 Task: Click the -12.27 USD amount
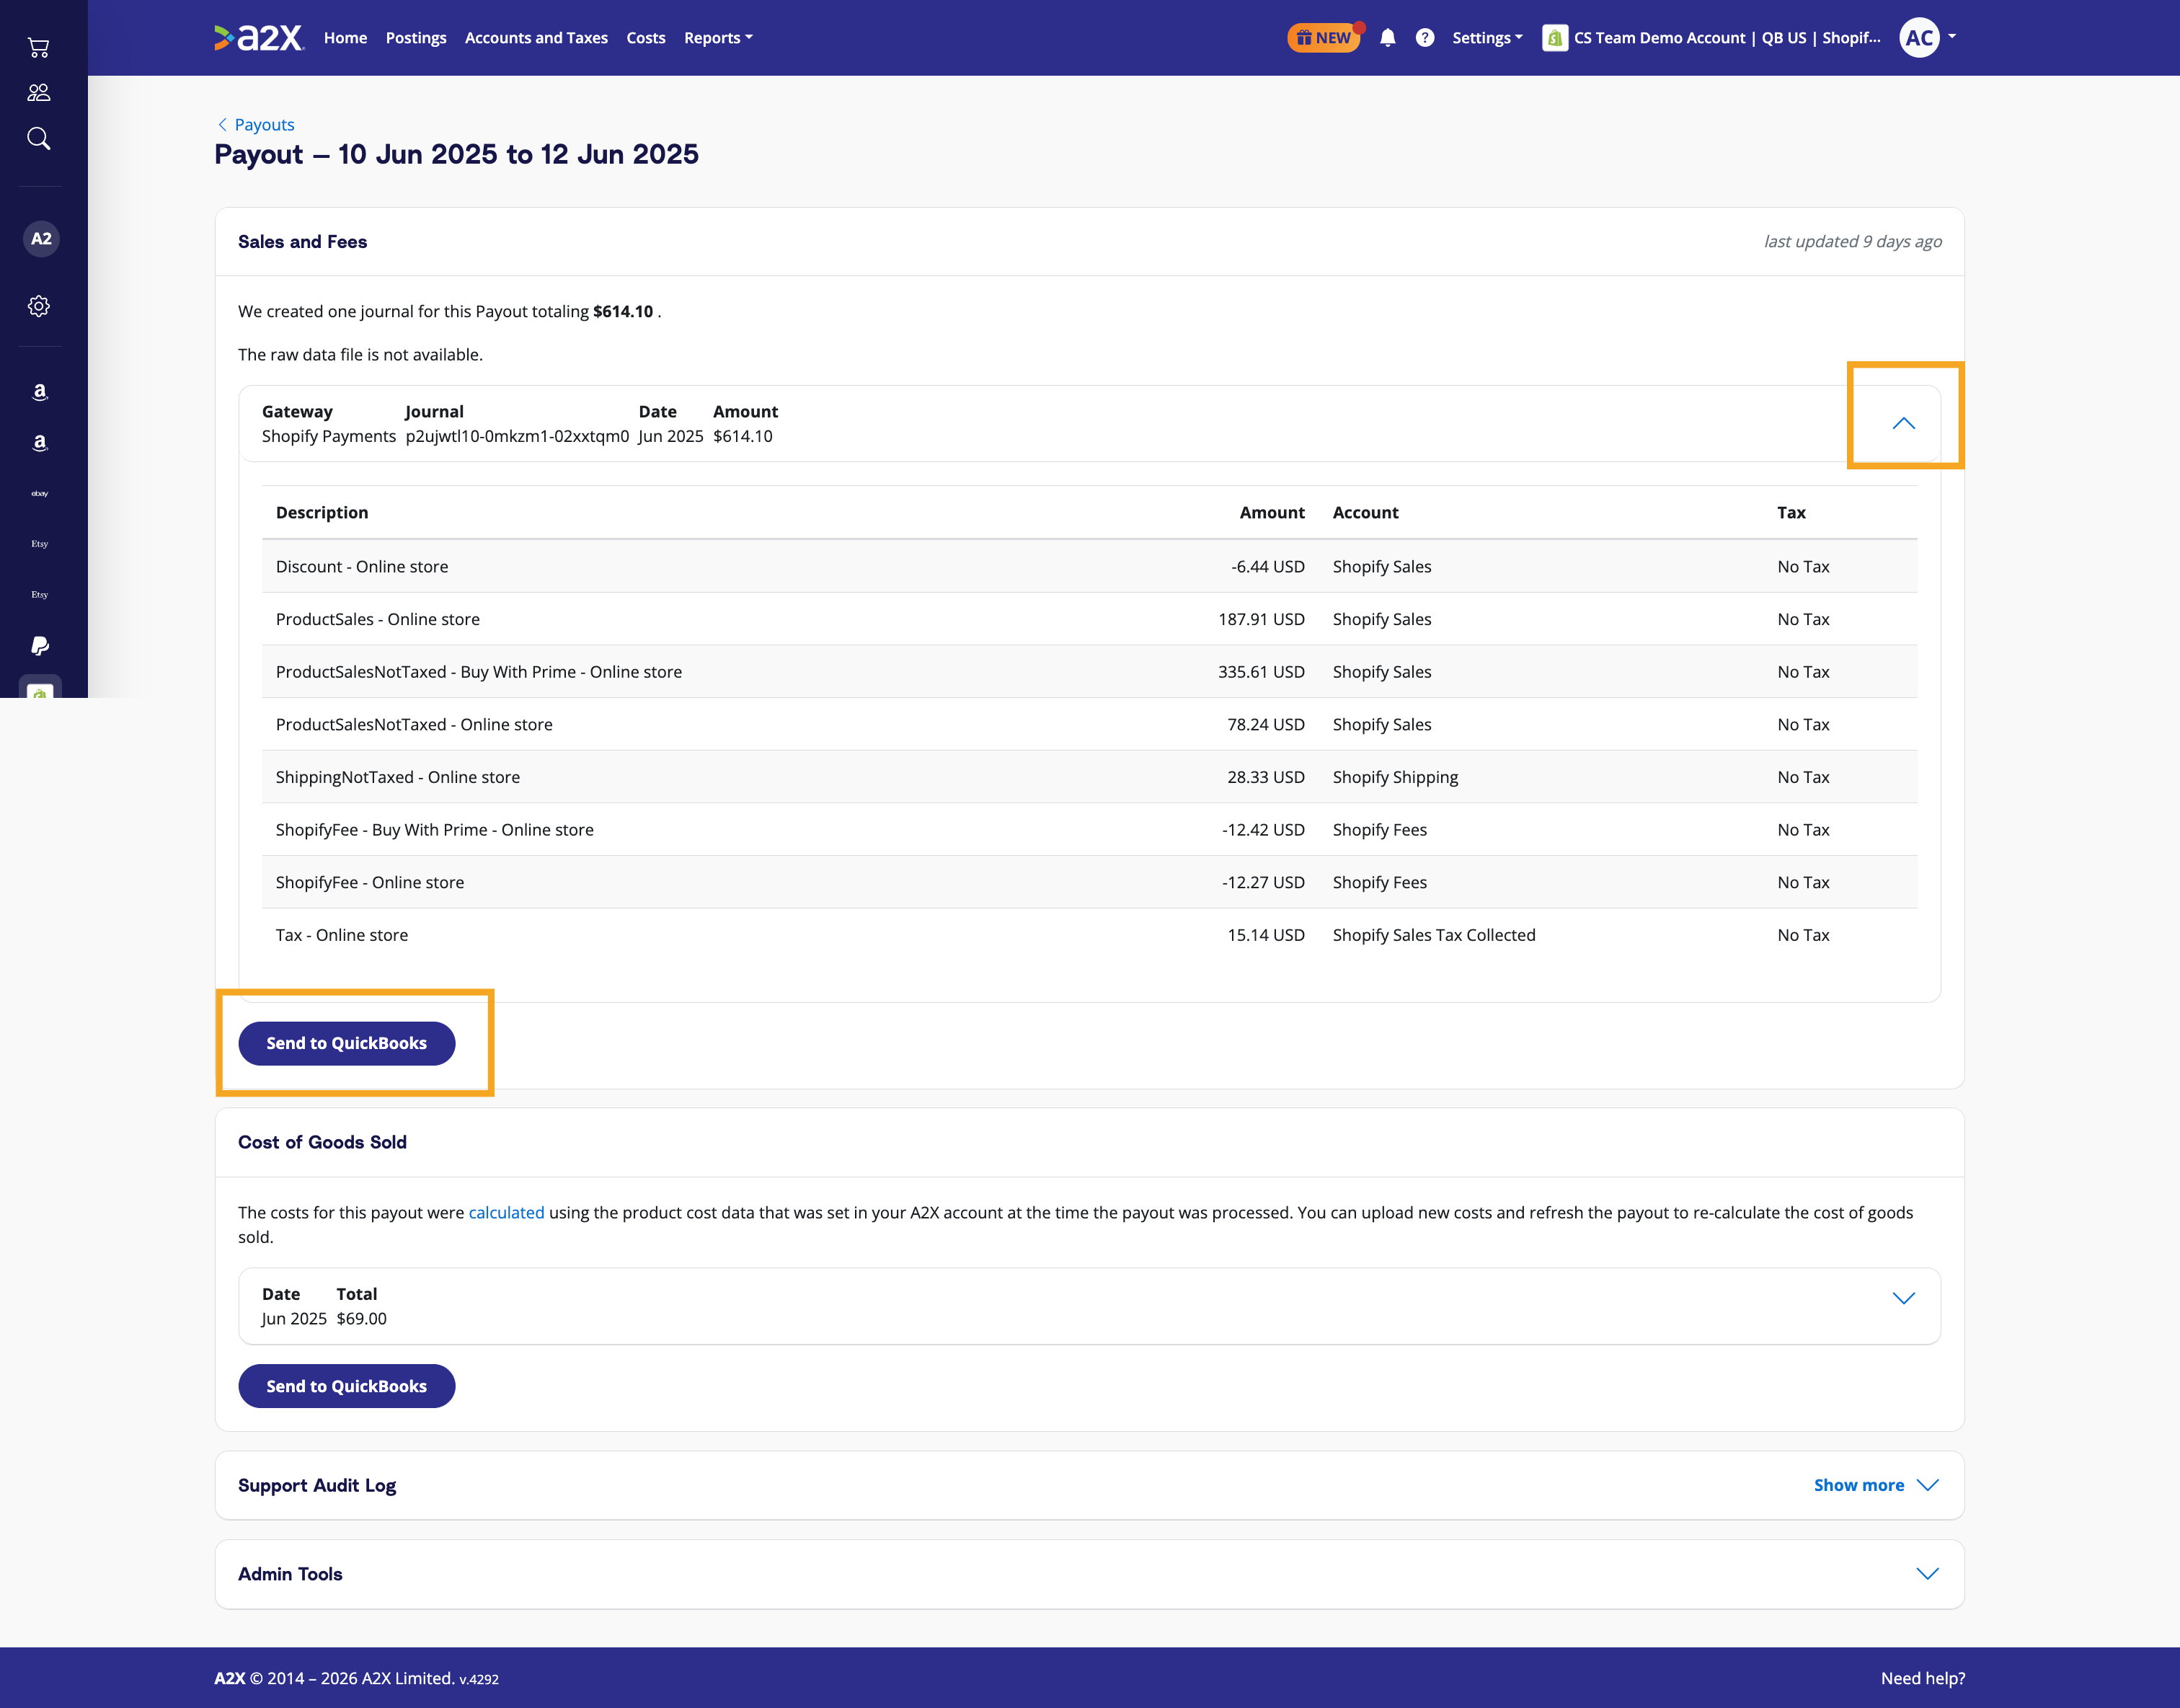click(x=1263, y=882)
